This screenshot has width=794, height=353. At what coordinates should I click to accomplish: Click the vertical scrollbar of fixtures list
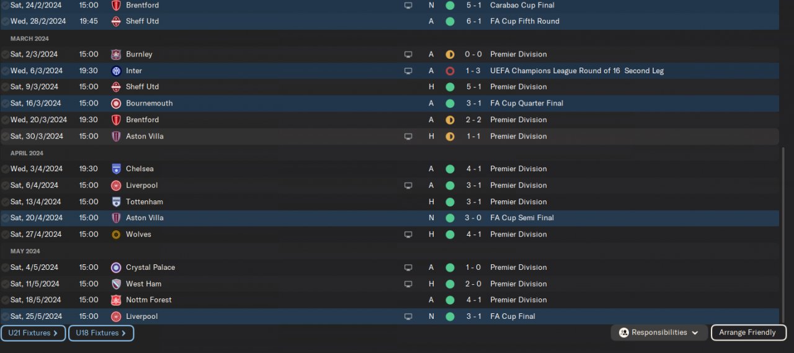coord(782,236)
